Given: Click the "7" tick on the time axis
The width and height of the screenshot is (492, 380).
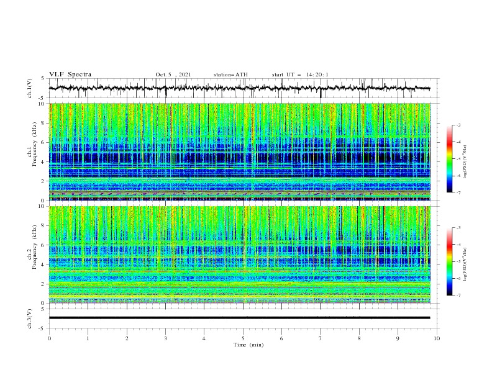Looking at the screenshot, I should (321, 338).
